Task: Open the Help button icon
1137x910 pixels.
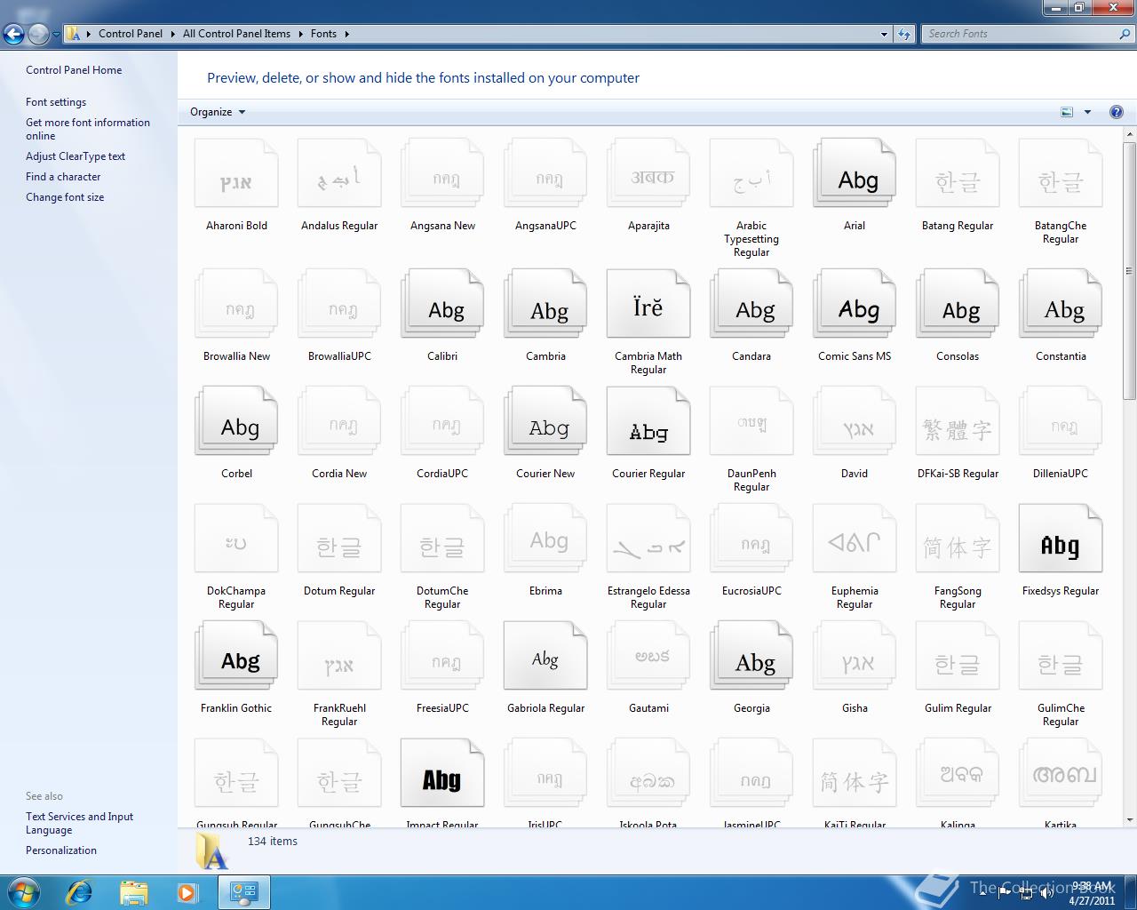Action: coord(1117,112)
